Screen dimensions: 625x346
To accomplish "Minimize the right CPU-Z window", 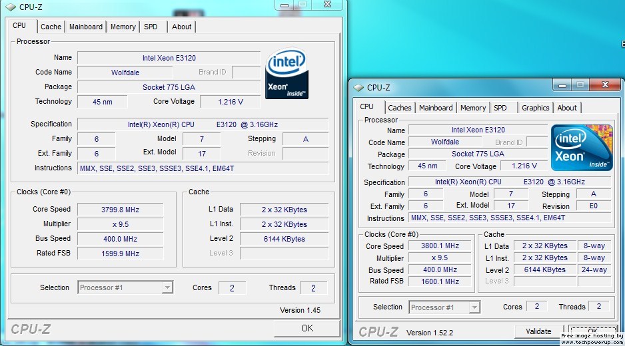I will 562,85.
